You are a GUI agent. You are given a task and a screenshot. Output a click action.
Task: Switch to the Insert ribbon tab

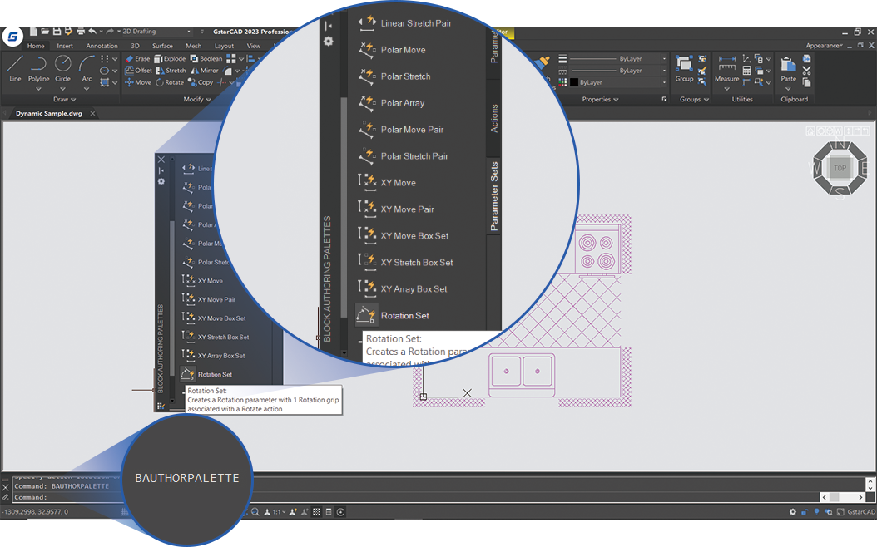click(65, 46)
